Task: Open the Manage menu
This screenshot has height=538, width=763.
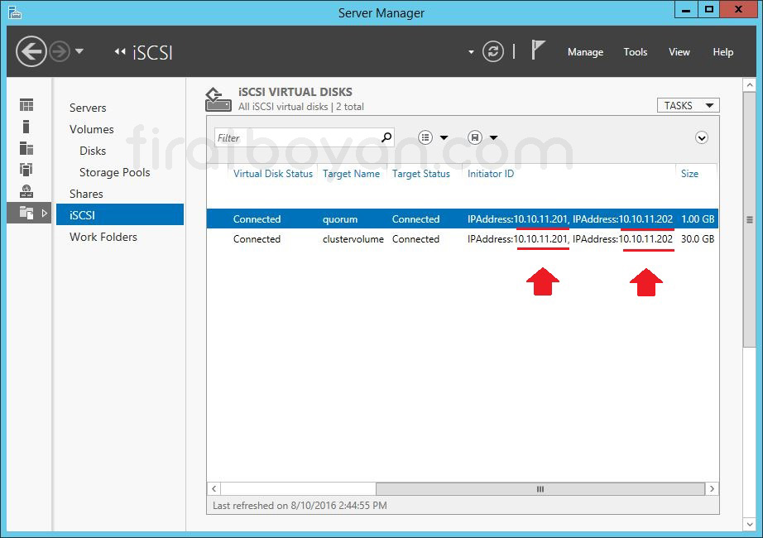Action: pos(585,52)
